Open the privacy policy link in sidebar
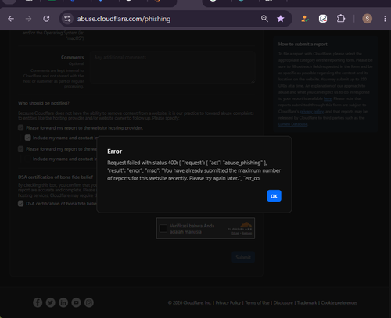Viewport: 391px width, 318px height. [312, 112]
